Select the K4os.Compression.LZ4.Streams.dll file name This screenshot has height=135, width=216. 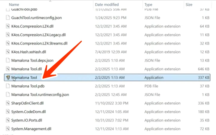click(x=39, y=43)
